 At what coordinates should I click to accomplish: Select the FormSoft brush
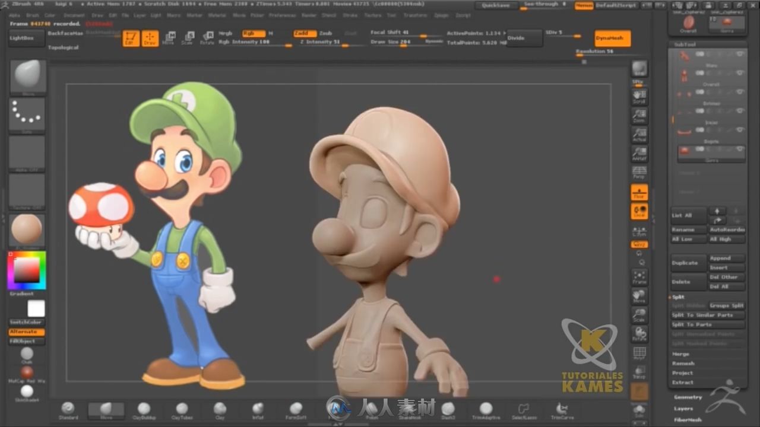[x=296, y=410]
